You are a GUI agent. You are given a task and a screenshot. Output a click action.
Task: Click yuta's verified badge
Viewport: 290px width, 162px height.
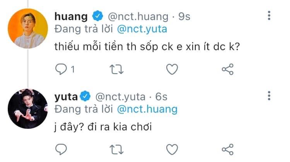coord(85,96)
